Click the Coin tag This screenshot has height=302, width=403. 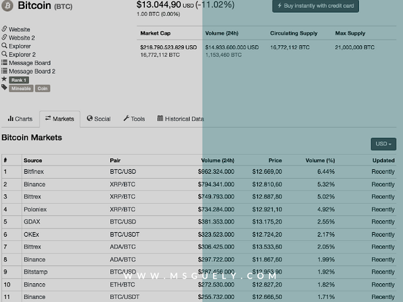pos(42,89)
